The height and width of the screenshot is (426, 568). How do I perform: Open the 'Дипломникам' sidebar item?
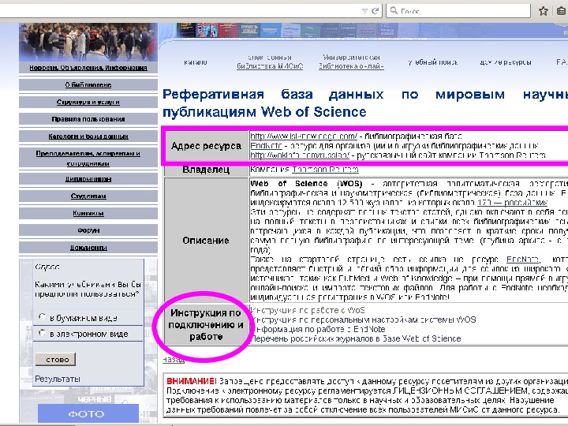[x=88, y=179]
